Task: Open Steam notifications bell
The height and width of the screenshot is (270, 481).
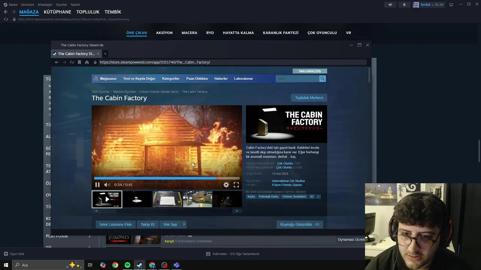Action: (x=404, y=4)
